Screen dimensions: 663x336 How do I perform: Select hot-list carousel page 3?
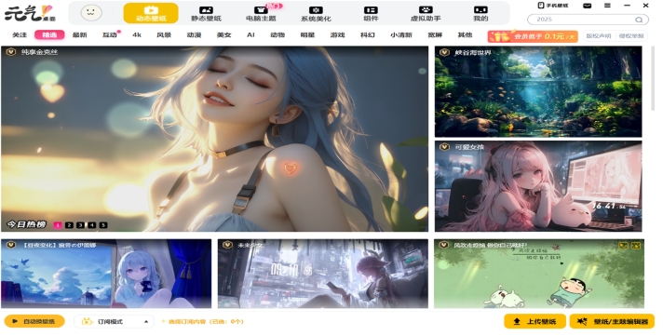click(80, 225)
